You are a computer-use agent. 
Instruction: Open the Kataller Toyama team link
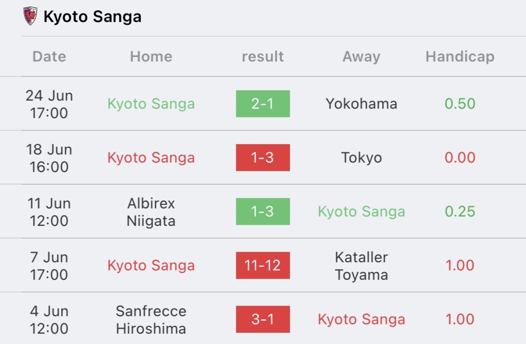tap(361, 266)
